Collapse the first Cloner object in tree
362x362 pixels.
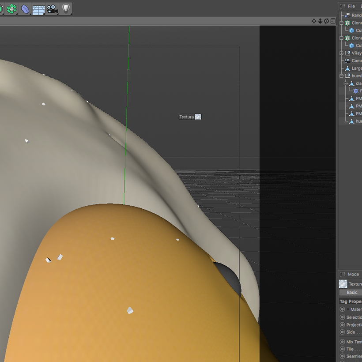coord(341,23)
